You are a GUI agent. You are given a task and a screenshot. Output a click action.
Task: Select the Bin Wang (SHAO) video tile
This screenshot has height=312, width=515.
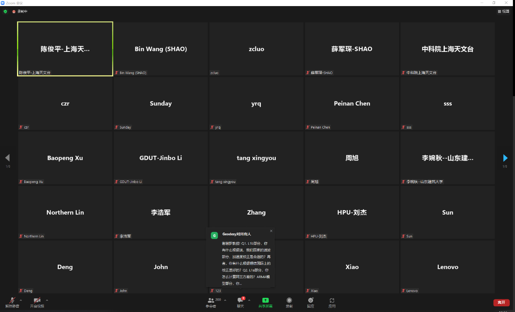(161, 49)
